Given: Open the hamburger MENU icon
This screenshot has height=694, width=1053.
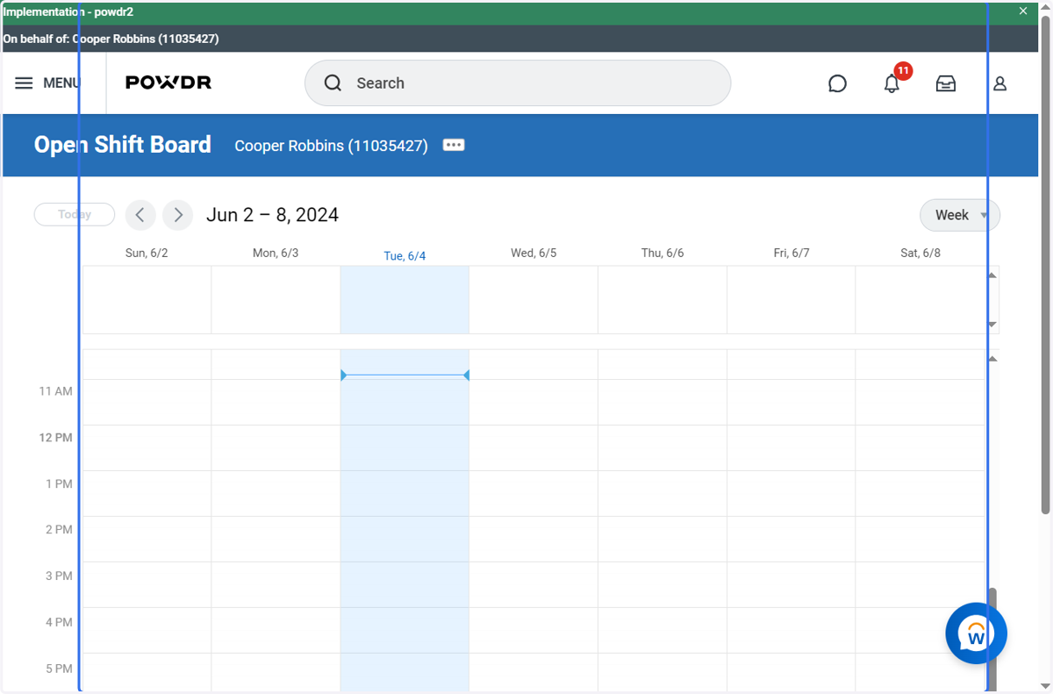Looking at the screenshot, I should pyautogui.click(x=24, y=82).
